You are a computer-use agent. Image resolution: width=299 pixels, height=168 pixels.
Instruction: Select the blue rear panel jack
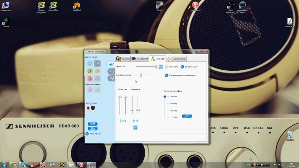pos(90,63)
